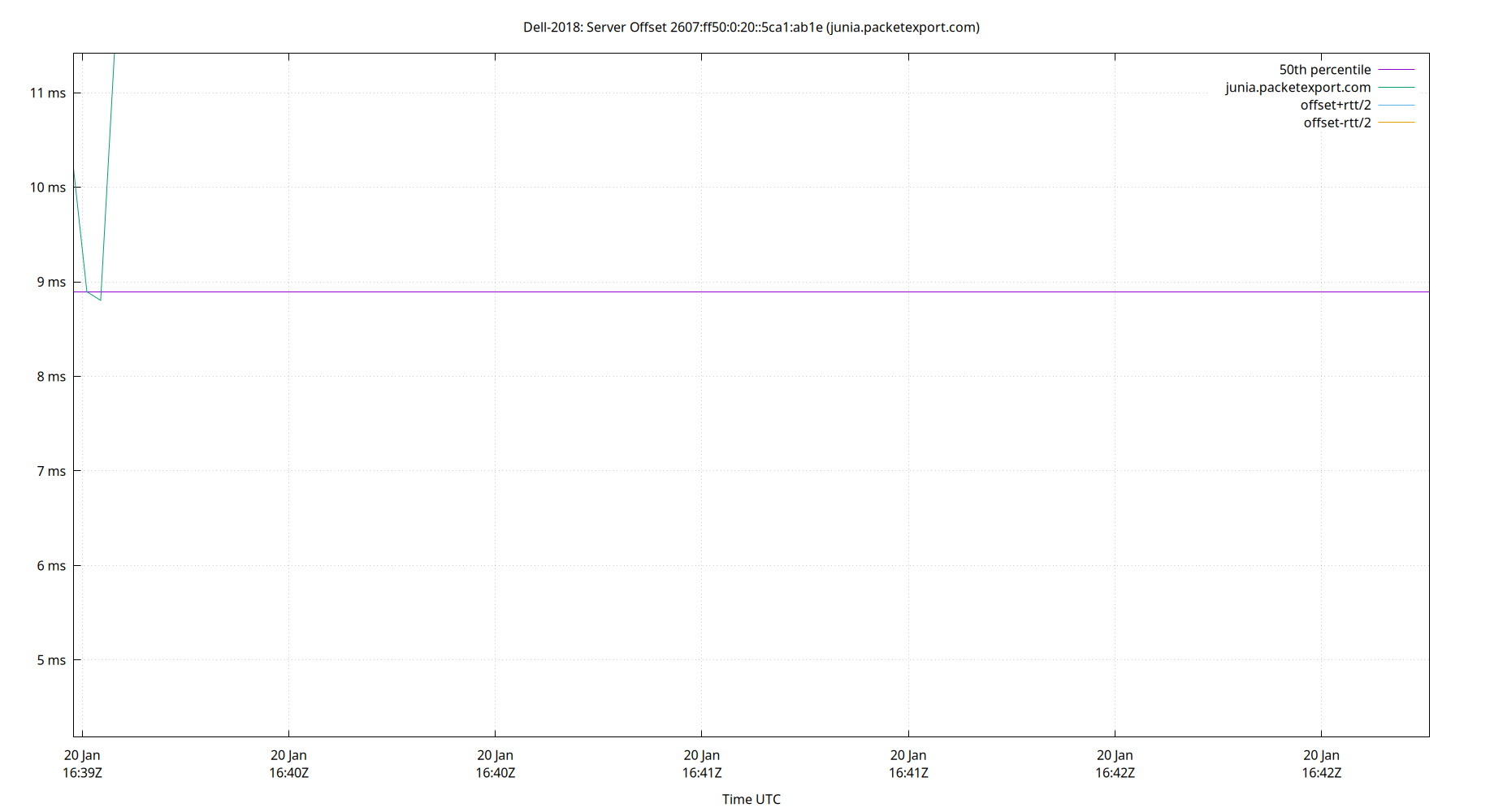Click the 16:41Z time label
The image size is (1503, 812).
pyautogui.click(x=704, y=773)
